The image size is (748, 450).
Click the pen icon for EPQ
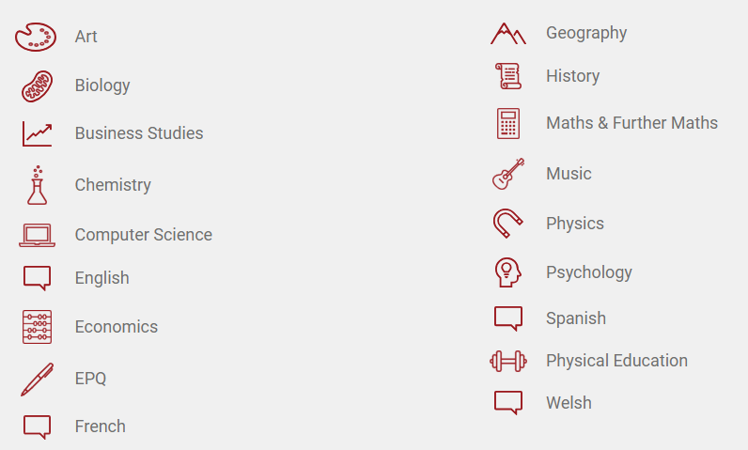[37, 380]
